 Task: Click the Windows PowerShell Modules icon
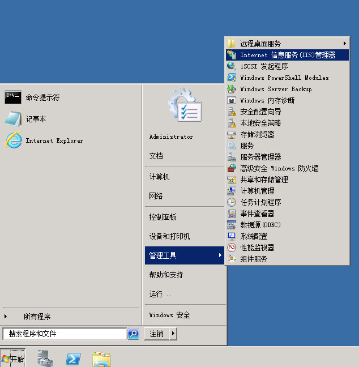[x=232, y=78]
